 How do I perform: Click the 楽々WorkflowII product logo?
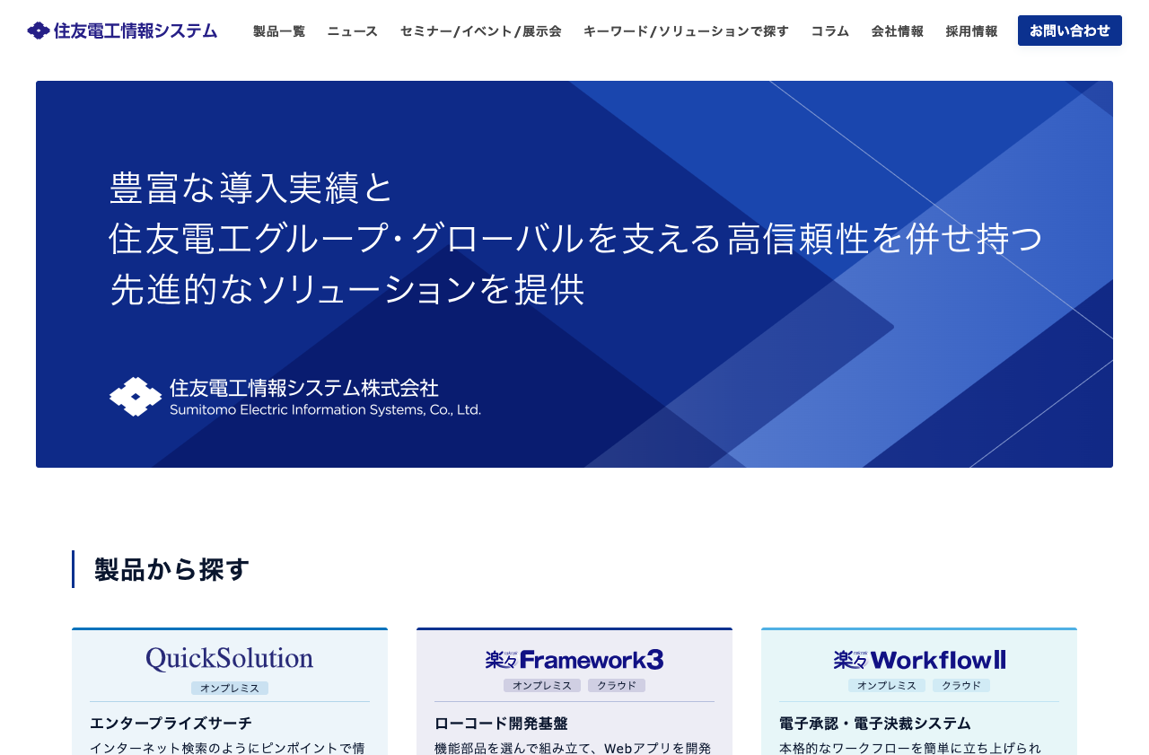pyautogui.click(x=918, y=659)
